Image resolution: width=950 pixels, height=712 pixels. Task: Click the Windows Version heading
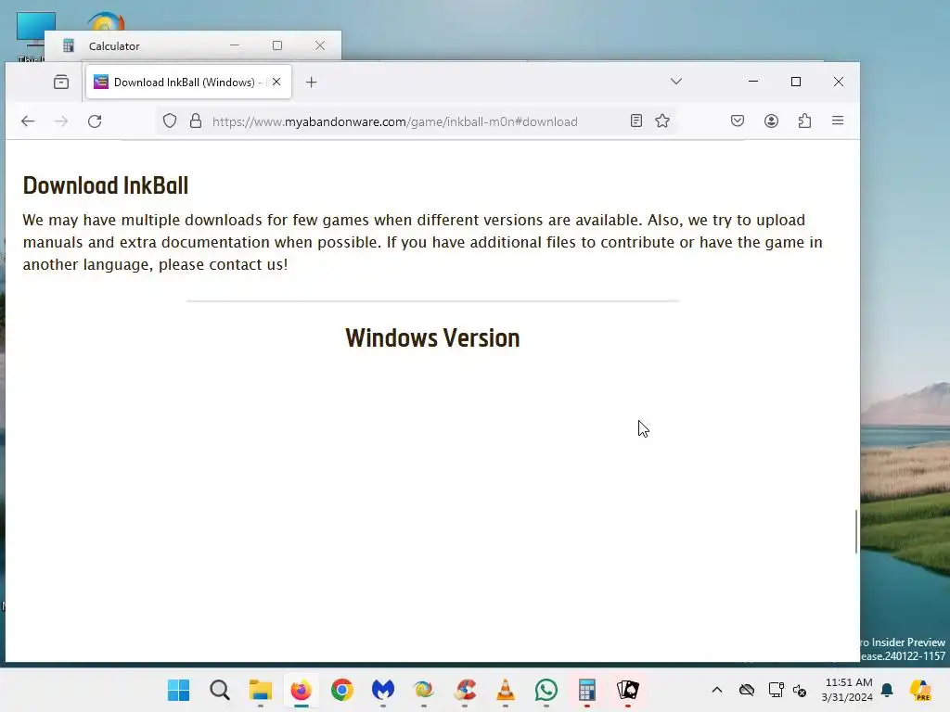[x=432, y=337]
